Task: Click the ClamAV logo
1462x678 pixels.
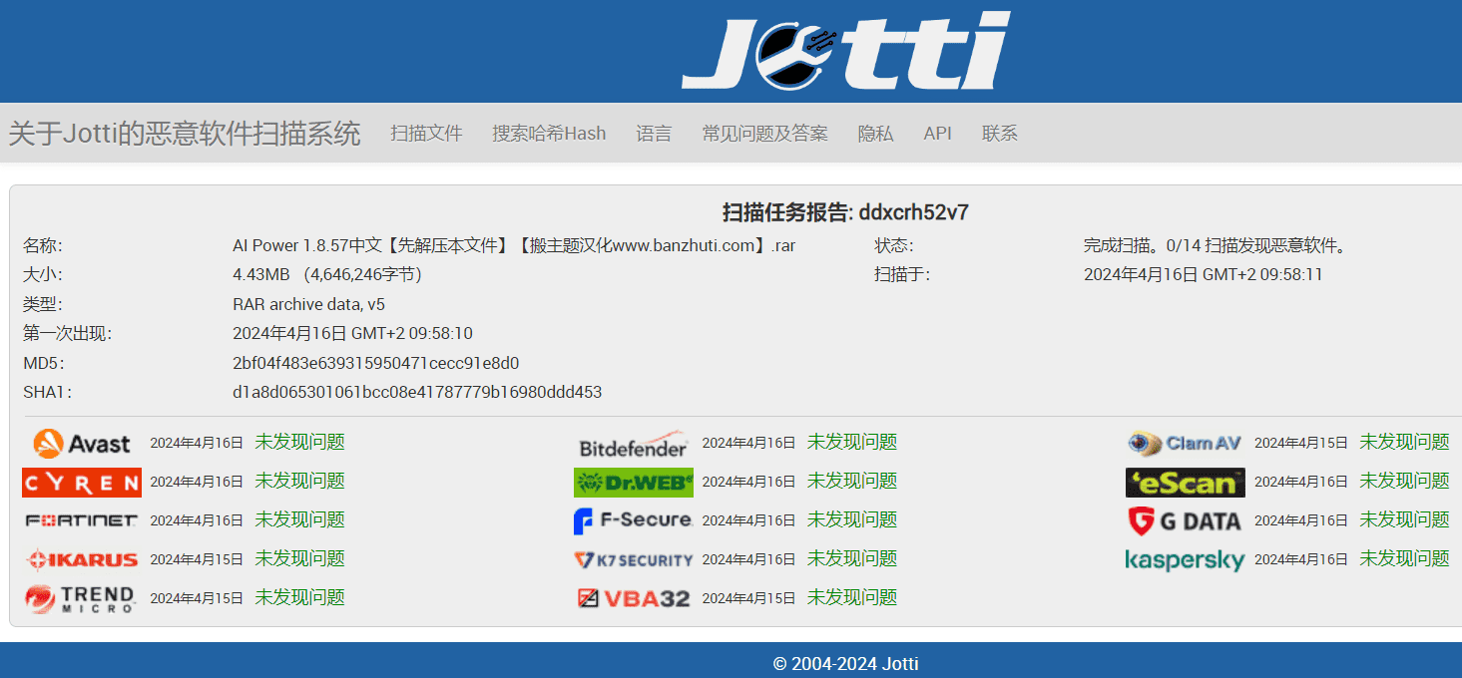Action: click(1186, 443)
